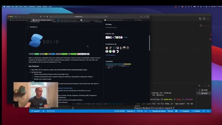Screen dimensions: 222x125
Task: Click the master branch in status bar
Action: [x=36, y=111]
